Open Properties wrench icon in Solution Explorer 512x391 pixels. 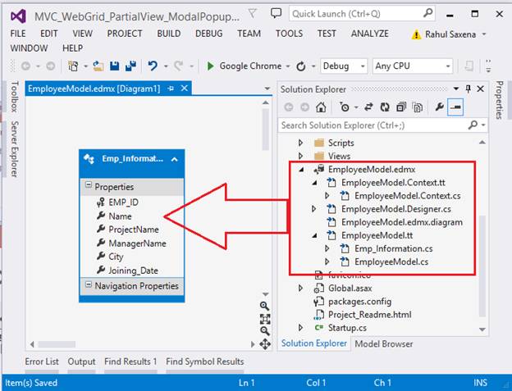(440, 107)
